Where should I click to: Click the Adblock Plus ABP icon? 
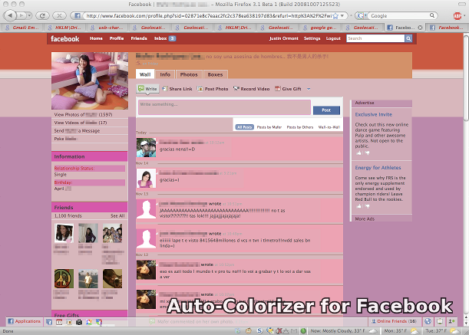coord(460,15)
